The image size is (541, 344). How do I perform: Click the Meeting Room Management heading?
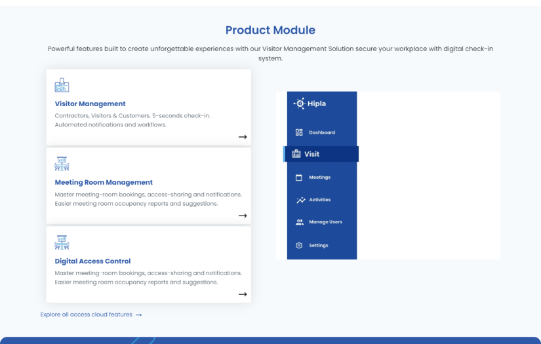tap(104, 182)
